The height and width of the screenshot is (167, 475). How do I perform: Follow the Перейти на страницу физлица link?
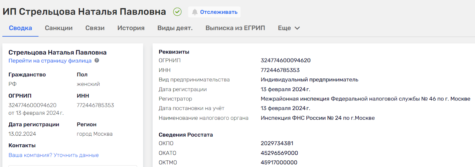tap(50, 61)
